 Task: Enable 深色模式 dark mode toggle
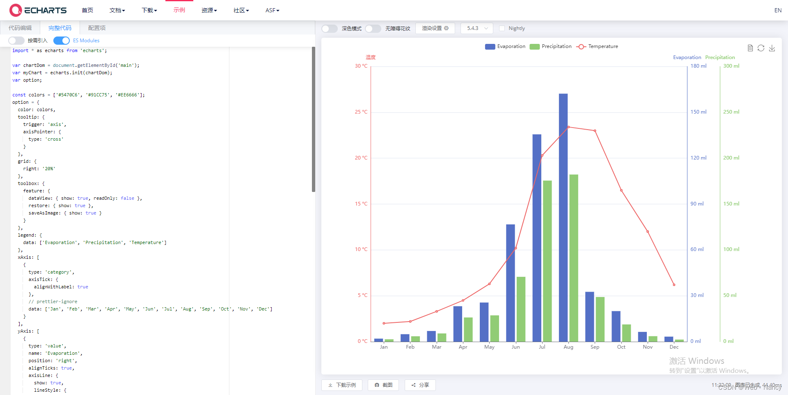tap(329, 28)
